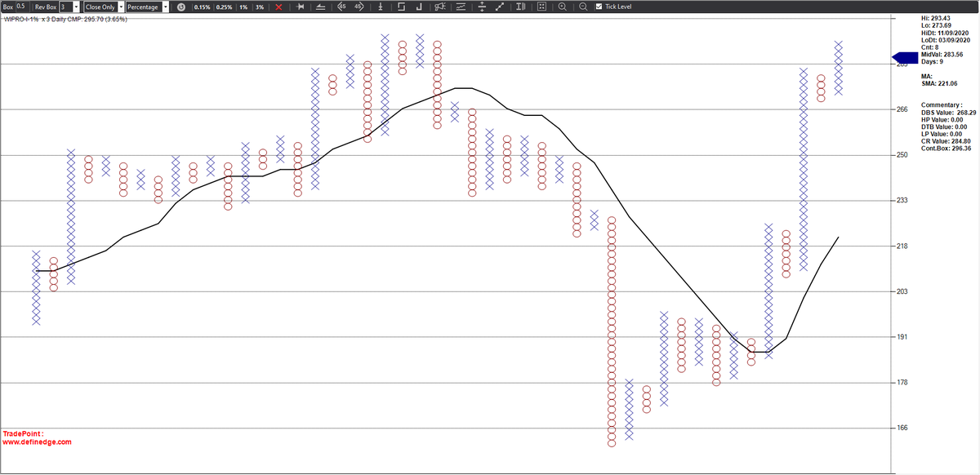The width and height of the screenshot is (980, 475).
Task: Open the Rev Box dropdown arrow
Action: point(76,7)
